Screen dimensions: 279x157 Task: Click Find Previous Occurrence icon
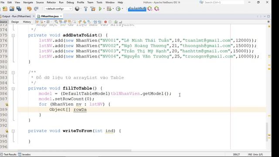click(61, 22)
